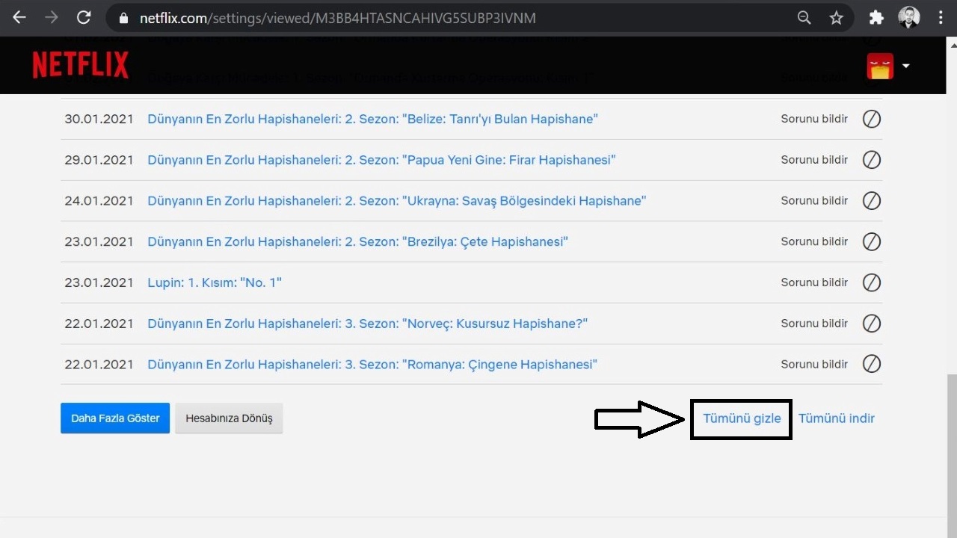
Task: Click the Netflix profile avatar icon
Action: click(880, 66)
